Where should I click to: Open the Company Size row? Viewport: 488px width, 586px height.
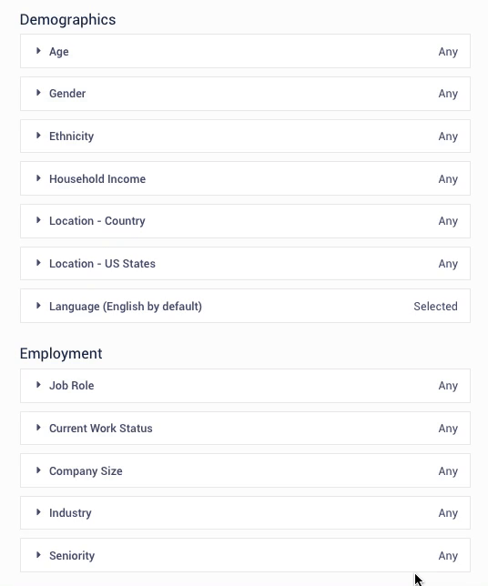point(245,470)
